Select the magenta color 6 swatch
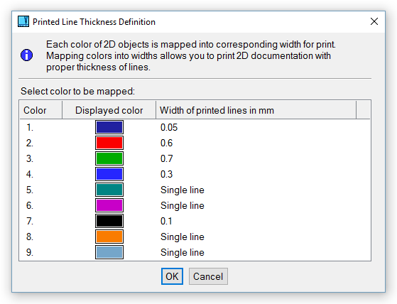Viewport: 397px width, 304px height. coord(109,205)
